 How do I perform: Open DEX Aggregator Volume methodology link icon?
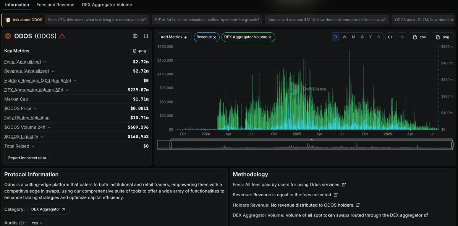(x=426, y=215)
